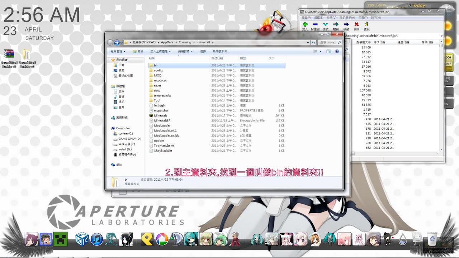Toggle Explorer preview pane icon
Viewport: 459px width, 258px height.
328,51
